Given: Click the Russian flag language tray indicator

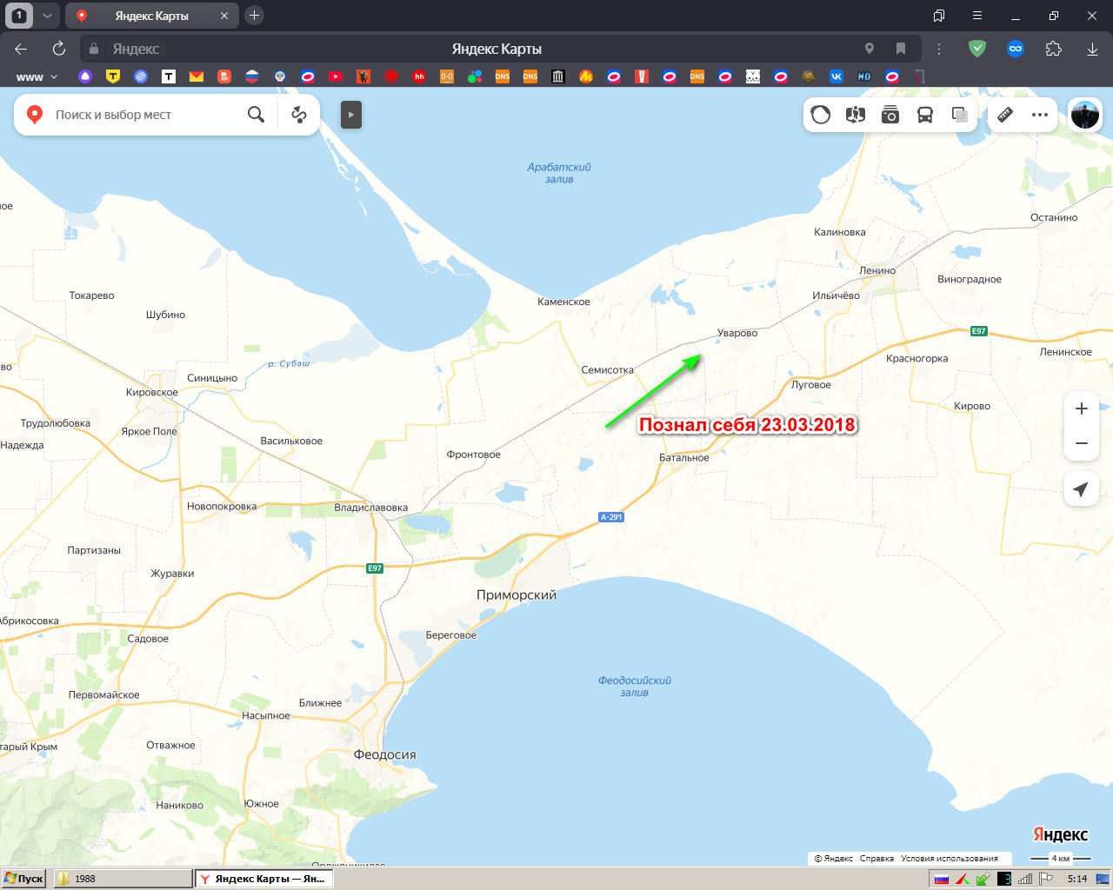Looking at the screenshot, I should 941,879.
